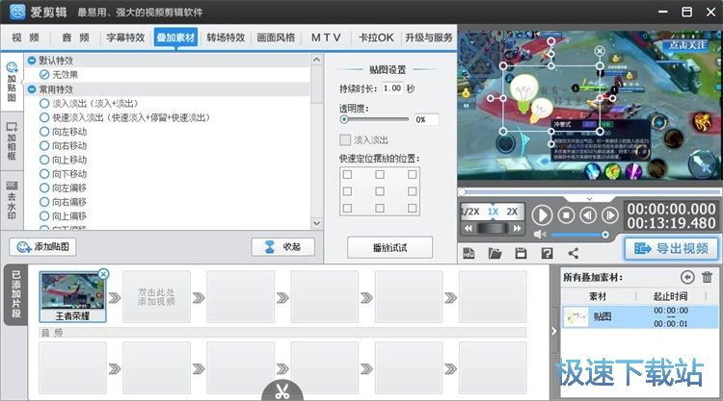The image size is (723, 401).
Task: Remove the 王者荣耀 clip with its X
Action: [104, 274]
